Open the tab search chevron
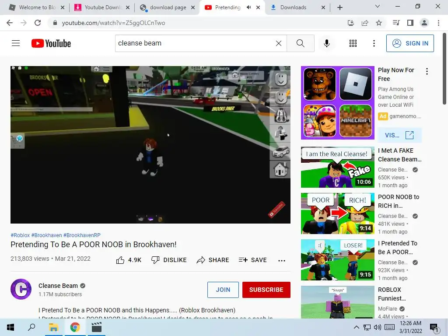 coord(378,6)
